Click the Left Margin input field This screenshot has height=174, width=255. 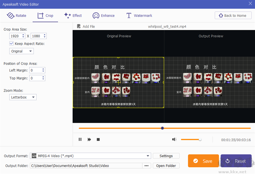coord(35,70)
